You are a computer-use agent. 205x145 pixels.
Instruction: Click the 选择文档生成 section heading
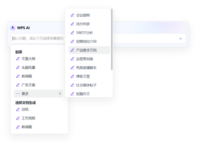pos(25,103)
